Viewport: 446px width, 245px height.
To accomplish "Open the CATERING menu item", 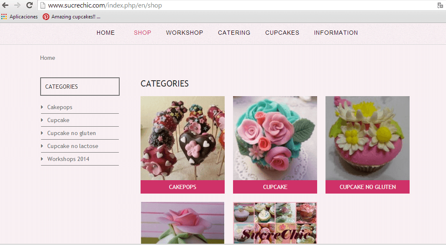I will point(234,33).
